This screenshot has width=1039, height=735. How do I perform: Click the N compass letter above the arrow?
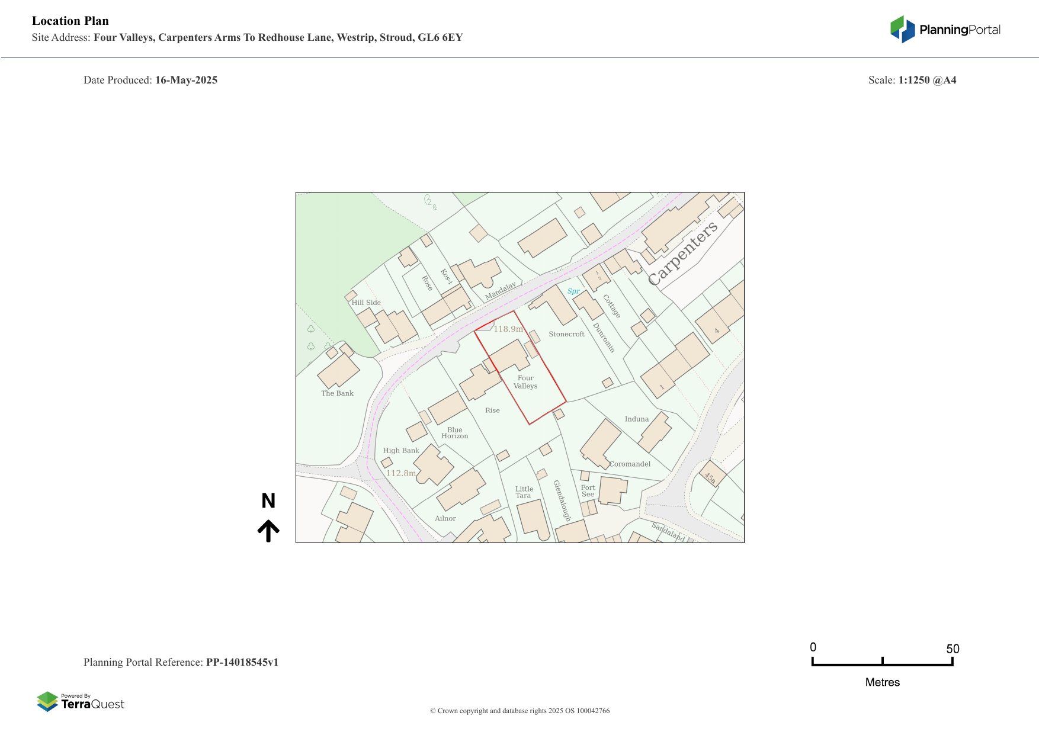268,501
